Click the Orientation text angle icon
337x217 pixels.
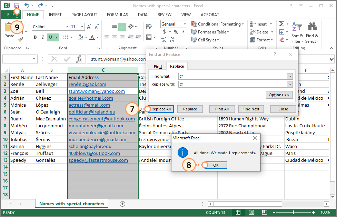[131, 26]
